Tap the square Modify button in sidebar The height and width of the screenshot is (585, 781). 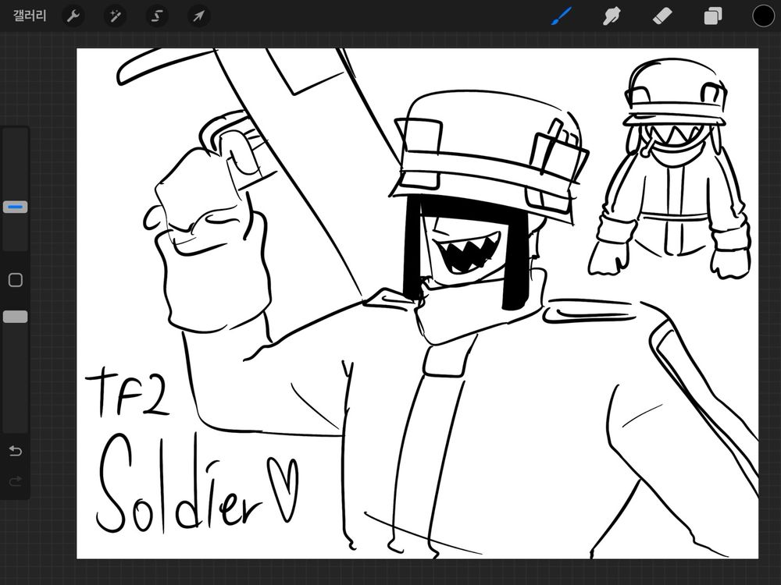click(x=16, y=280)
